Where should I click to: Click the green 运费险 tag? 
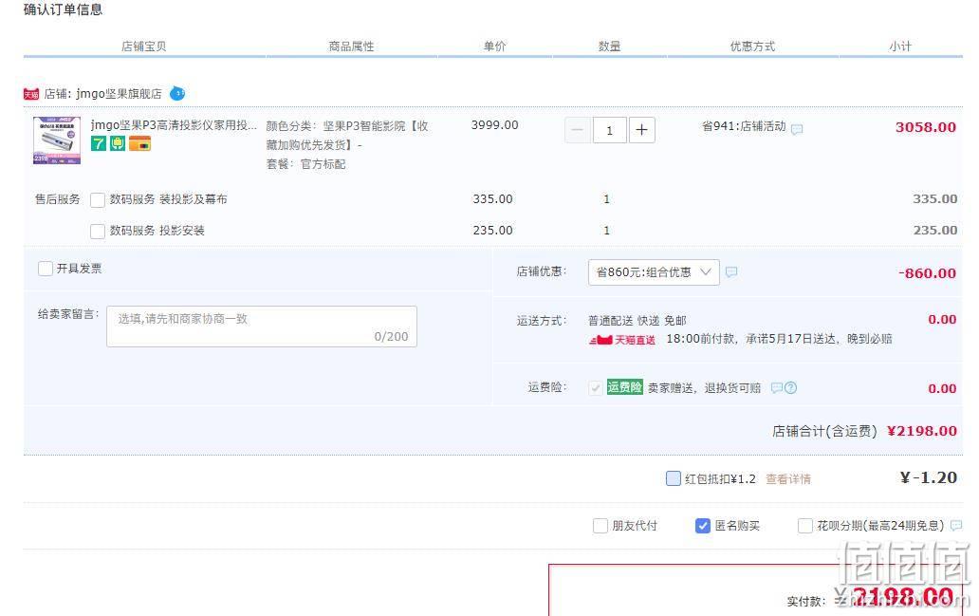[x=624, y=387]
